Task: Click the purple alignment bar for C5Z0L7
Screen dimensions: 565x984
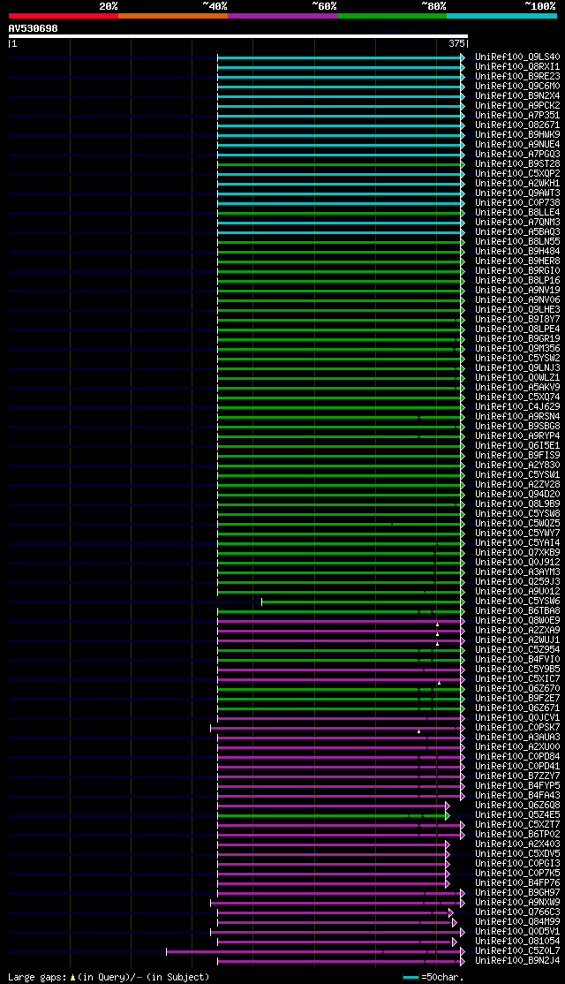Action: [x=313, y=952]
